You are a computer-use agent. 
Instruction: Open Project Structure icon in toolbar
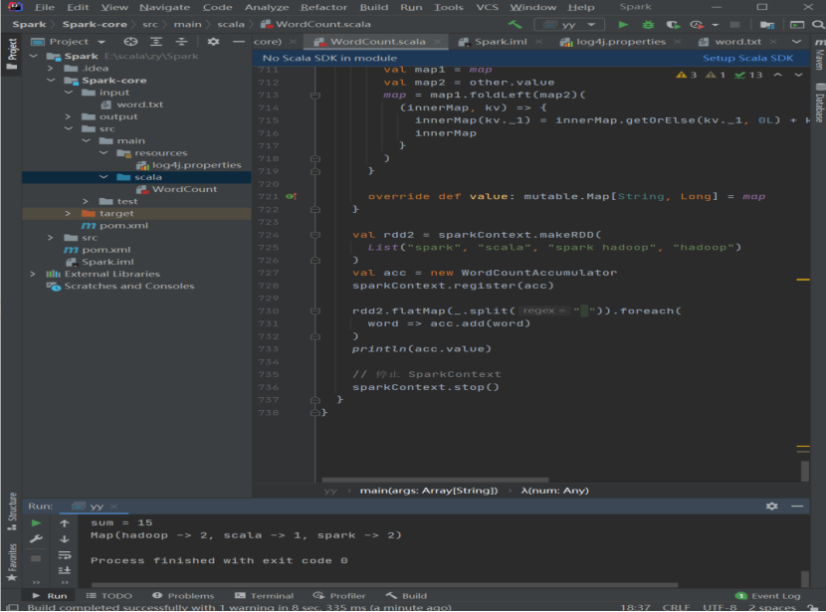tap(767, 24)
